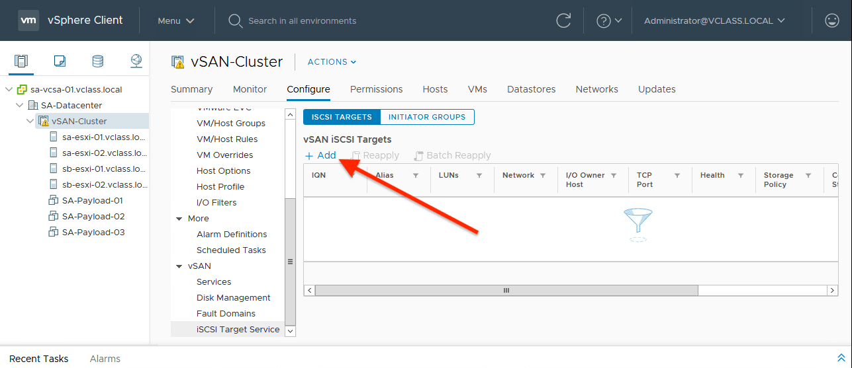Image resolution: width=852 pixels, height=368 pixels.
Task: Collapse the sa-vcsa-01.vclass.local tree node
Action: tap(9, 89)
